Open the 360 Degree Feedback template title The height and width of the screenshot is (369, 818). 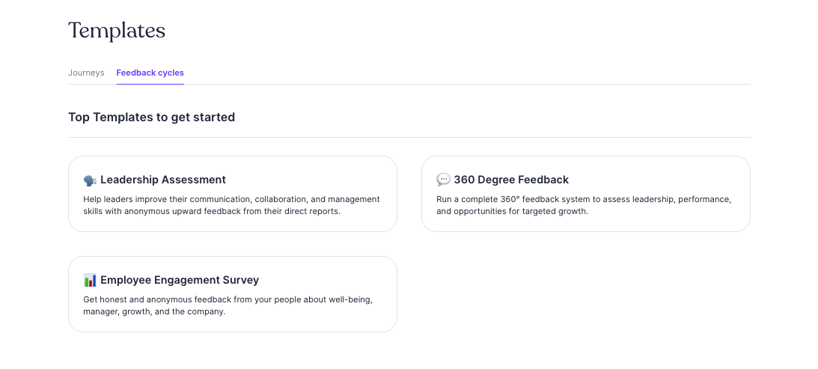pos(511,180)
